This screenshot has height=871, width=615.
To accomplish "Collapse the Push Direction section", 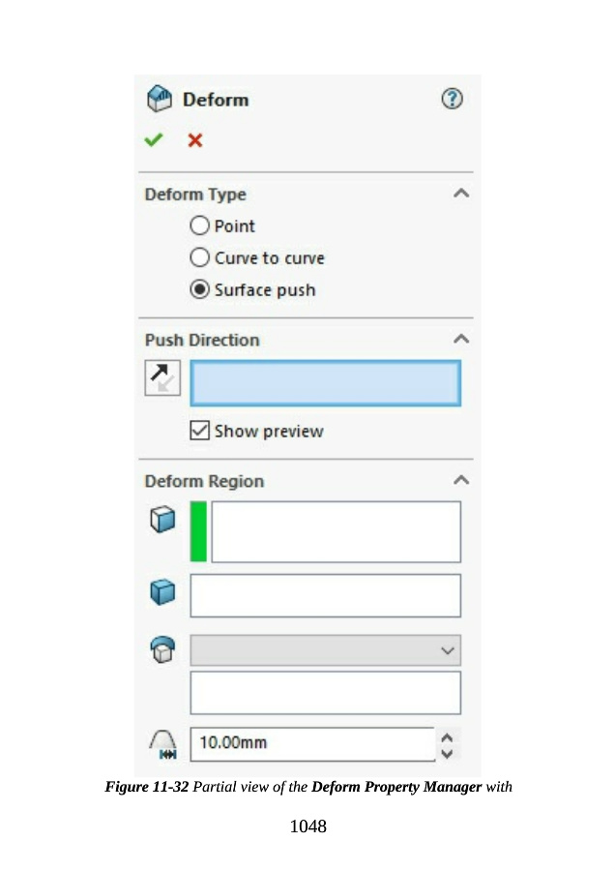I will pos(461,340).
